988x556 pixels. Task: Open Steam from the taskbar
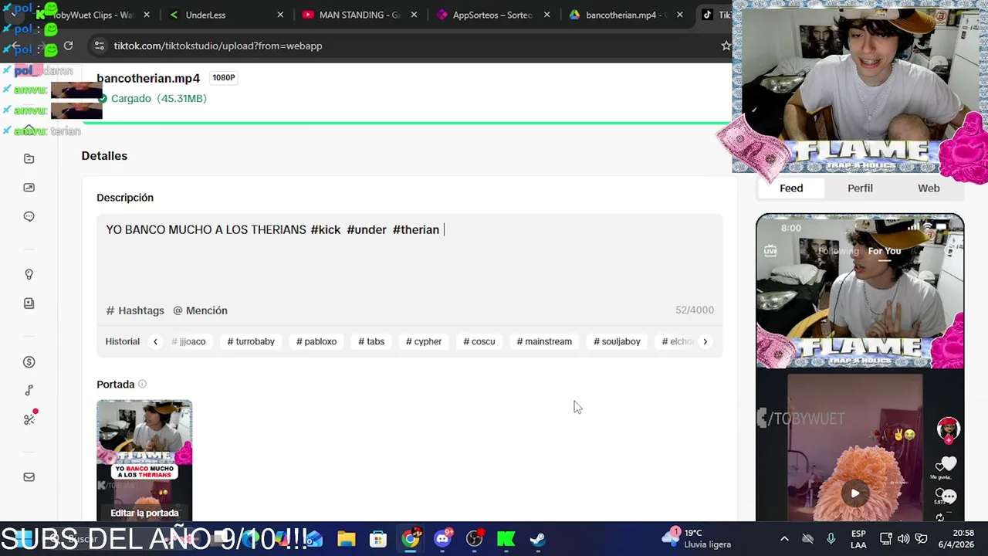538,538
